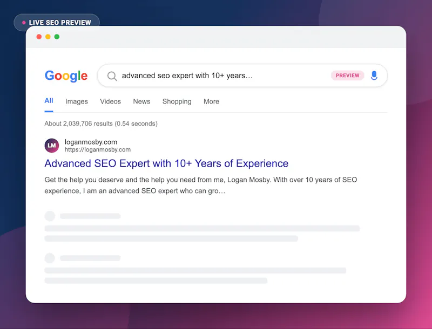Image resolution: width=432 pixels, height=329 pixels.
Task: Open Advanced SEO Expert result title link
Action: tap(166, 163)
